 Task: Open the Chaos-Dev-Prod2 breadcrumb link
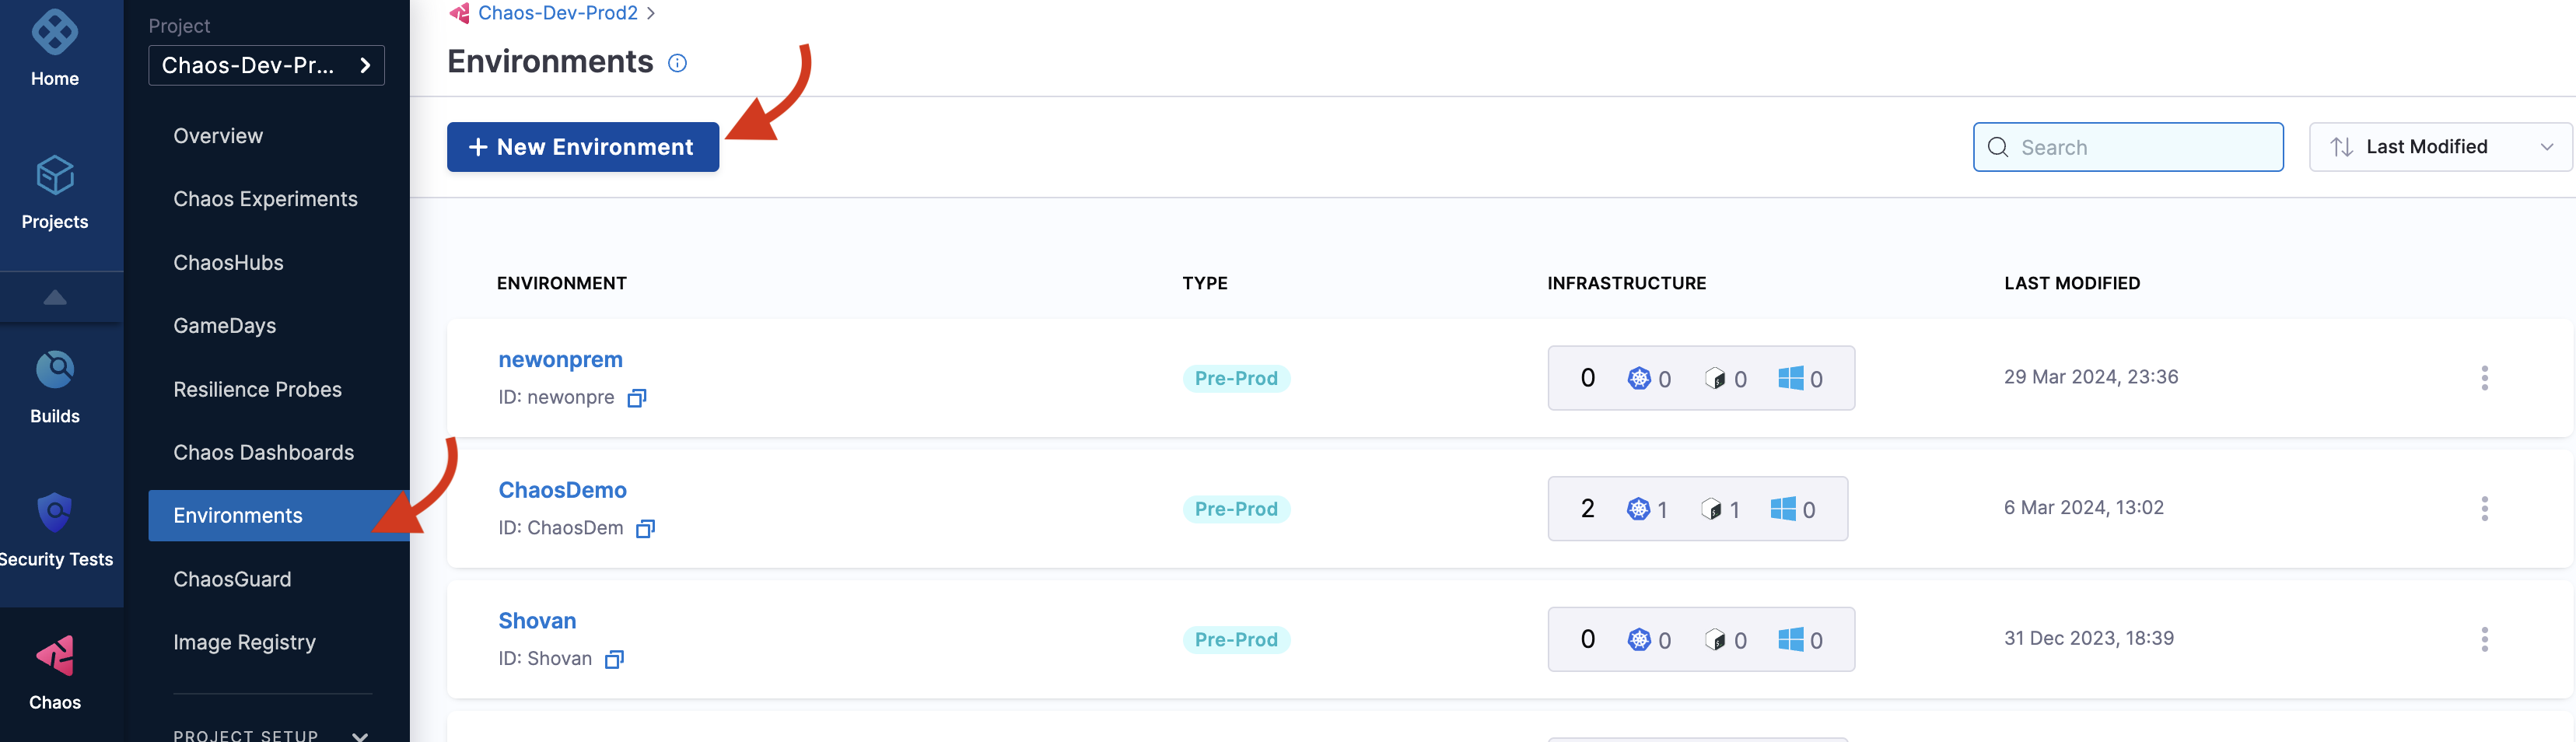coord(557,13)
